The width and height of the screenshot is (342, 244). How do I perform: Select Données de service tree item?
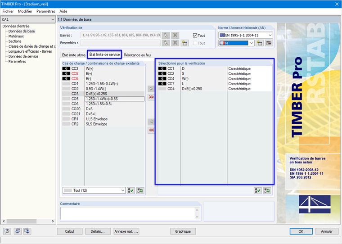[23, 56]
